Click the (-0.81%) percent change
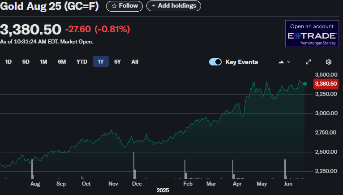 tap(112, 29)
